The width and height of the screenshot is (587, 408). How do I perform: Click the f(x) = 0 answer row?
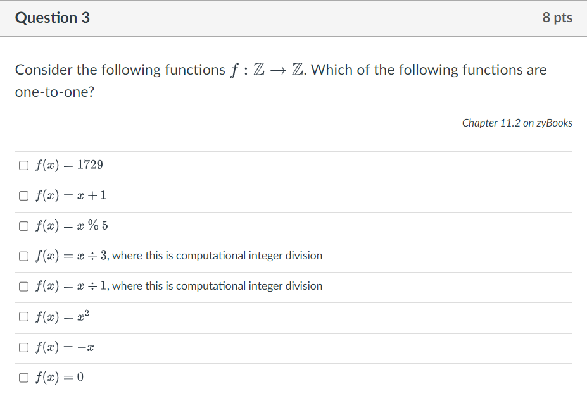click(62, 377)
